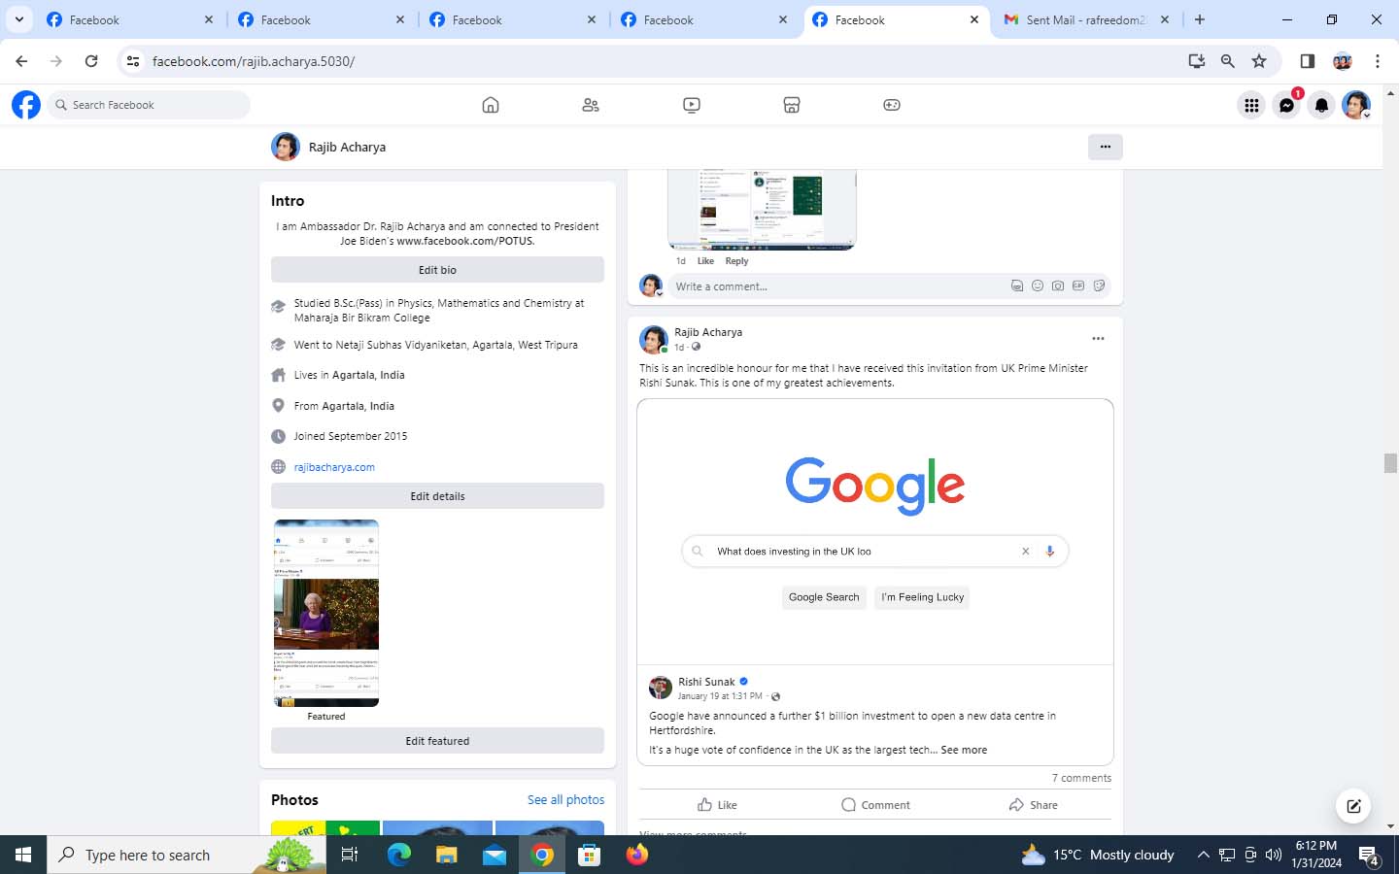Open the zoom magnifier icon in address bar

1228,61
